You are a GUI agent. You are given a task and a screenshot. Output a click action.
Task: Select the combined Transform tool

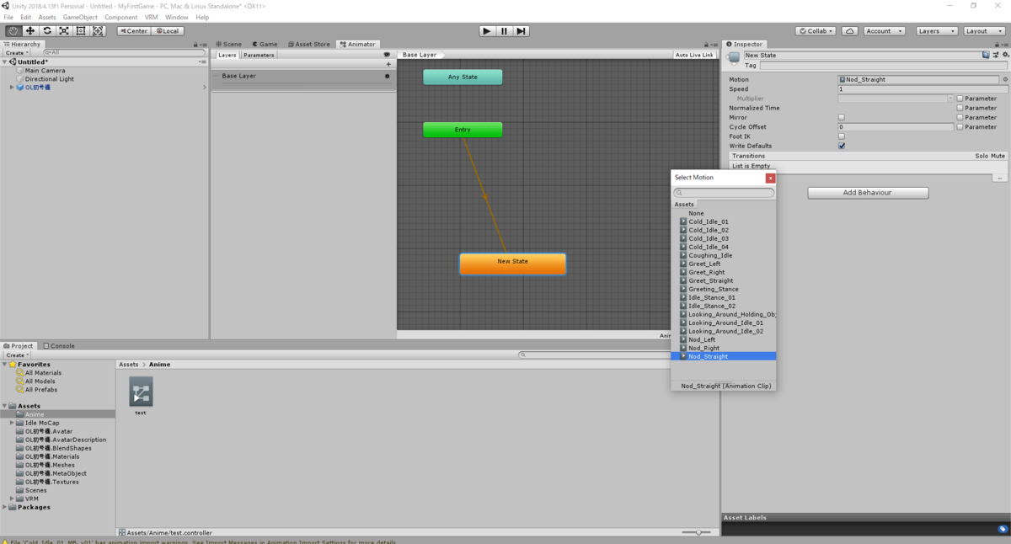(98, 31)
